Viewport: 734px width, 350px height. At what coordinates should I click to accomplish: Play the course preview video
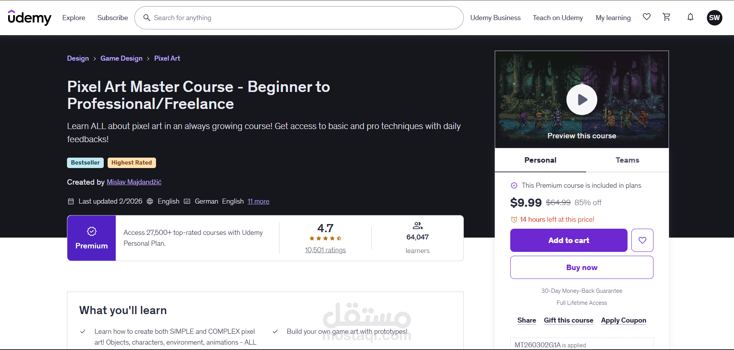point(582,99)
